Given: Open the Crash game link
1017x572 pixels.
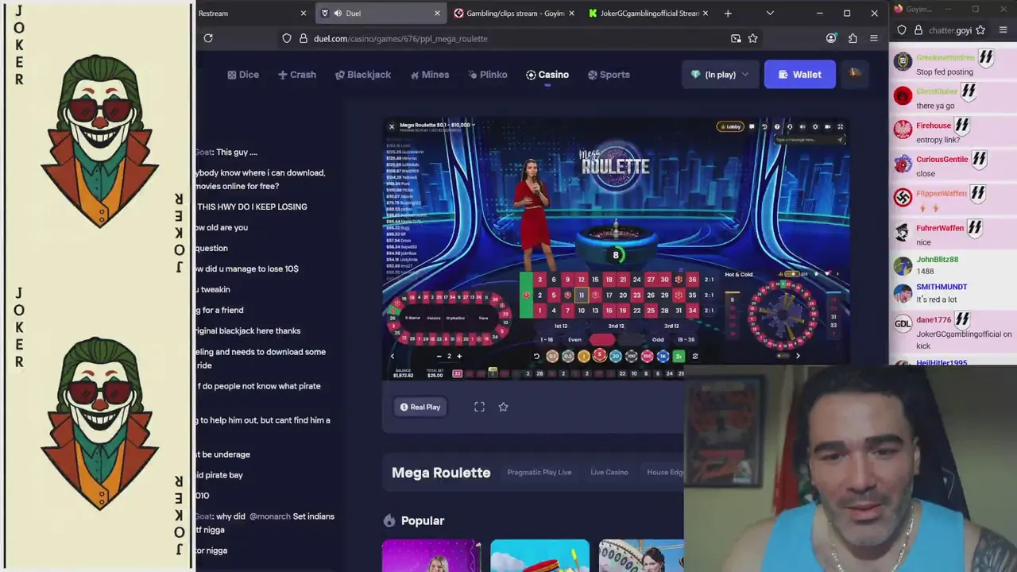Looking at the screenshot, I should pos(297,75).
